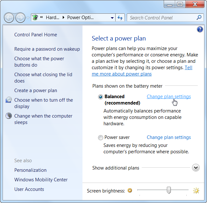Open User Accounts link
Image resolution: width=207 pixels, height=203 pixels.
(x=29, y=189)
